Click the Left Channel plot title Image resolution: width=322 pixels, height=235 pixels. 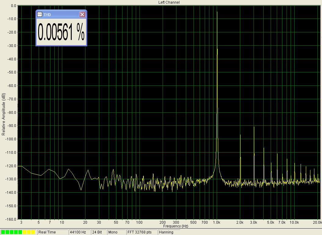[169, 2]
